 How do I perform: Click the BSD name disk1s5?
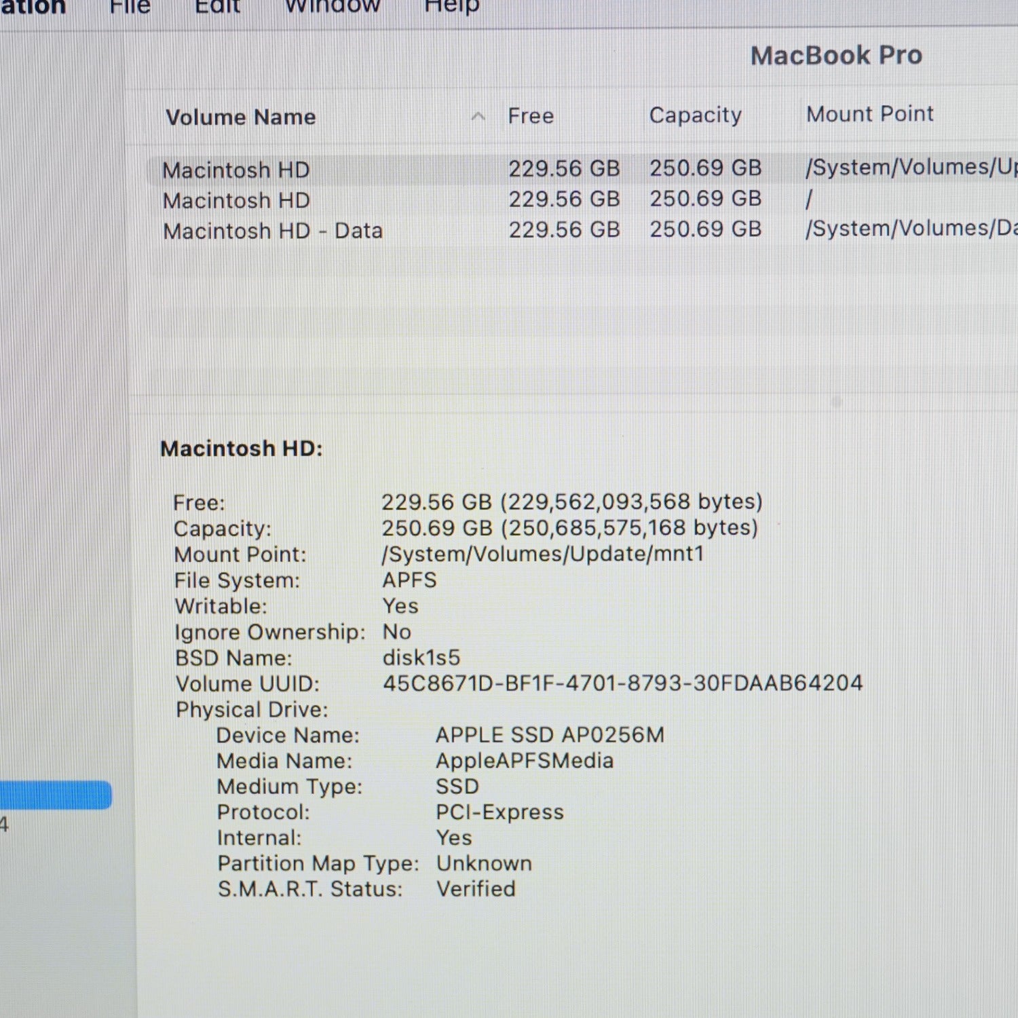point(421,658)
